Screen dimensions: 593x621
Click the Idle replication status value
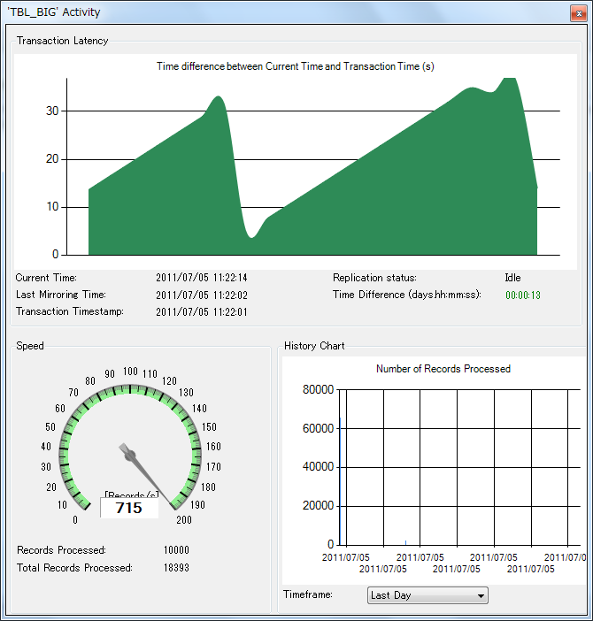(x=512, y=278)
